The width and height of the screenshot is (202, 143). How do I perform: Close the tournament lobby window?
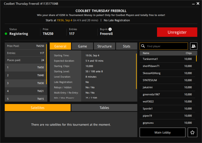[x=198, y=3]
